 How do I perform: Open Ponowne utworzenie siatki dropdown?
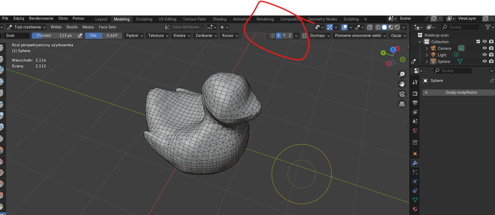pos(360,35)
